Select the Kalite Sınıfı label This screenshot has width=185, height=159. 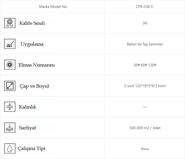(32, 23)
